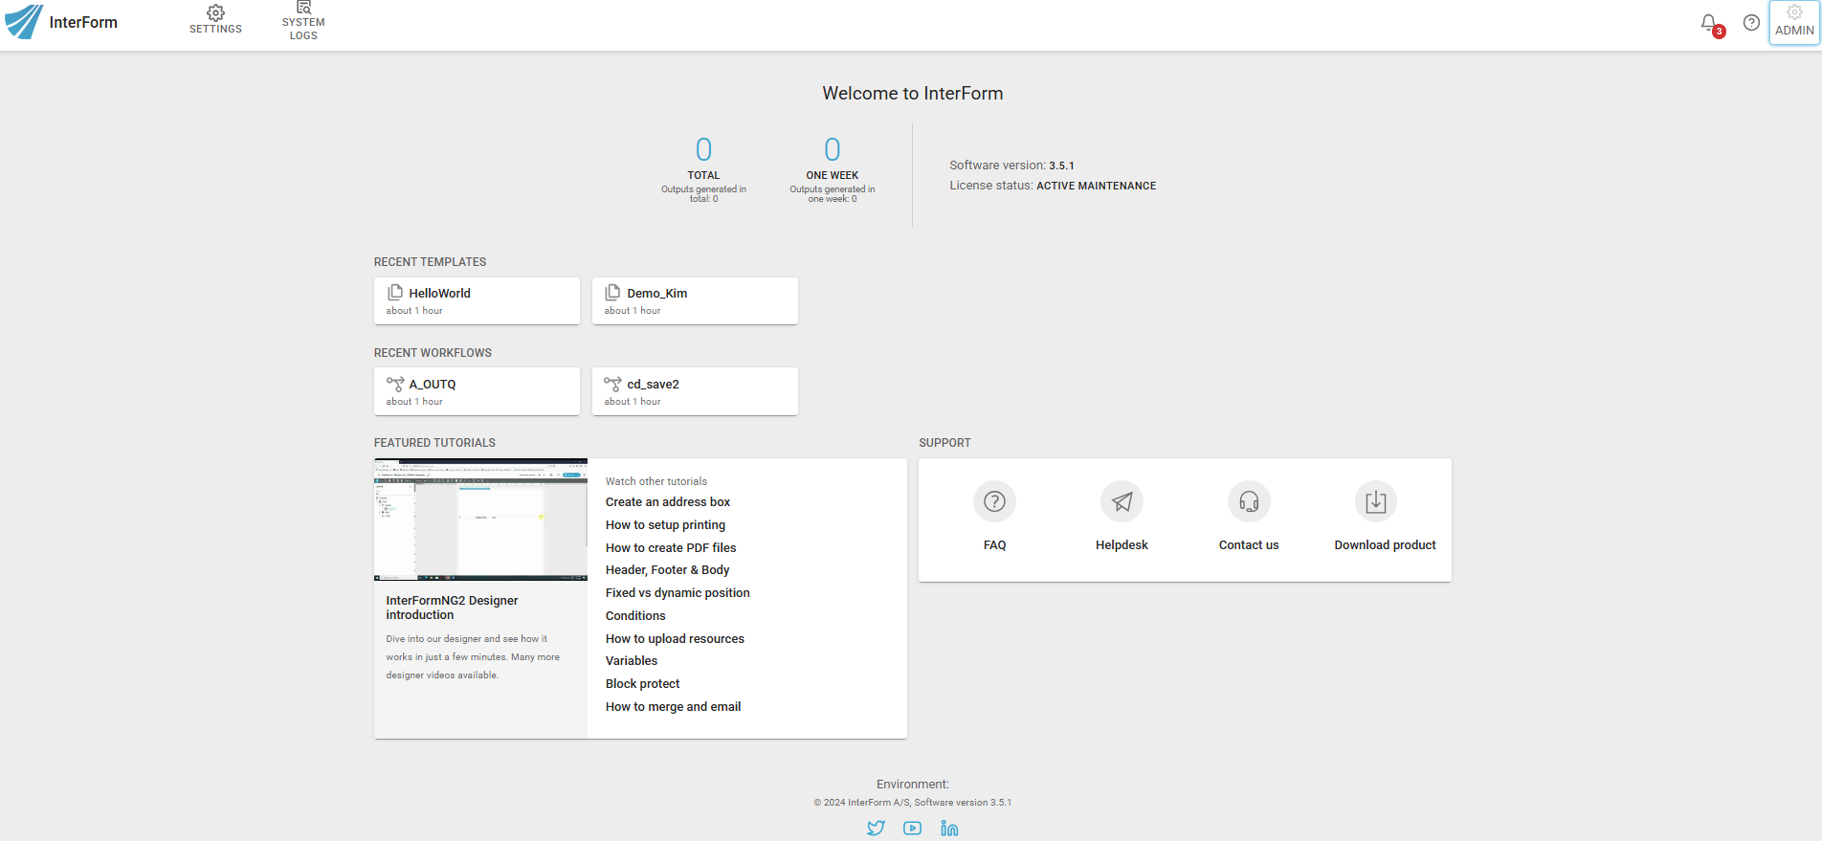Image resolution: width=1822 pixels, height=841 pixels.
Task: Open the Twitter icon in footer
Action: click(x=876, y=829)
